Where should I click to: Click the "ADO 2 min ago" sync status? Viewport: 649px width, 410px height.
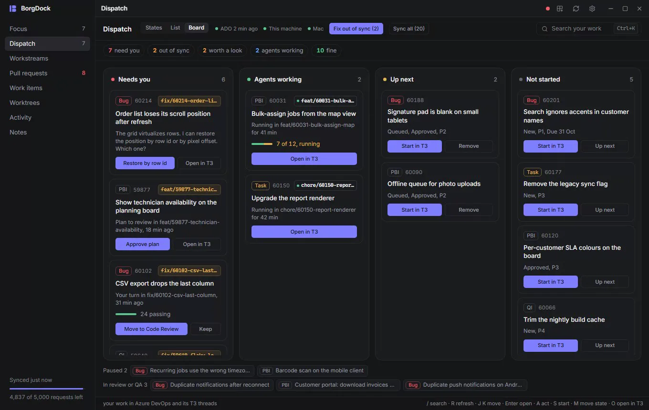(x=236, y=29)
